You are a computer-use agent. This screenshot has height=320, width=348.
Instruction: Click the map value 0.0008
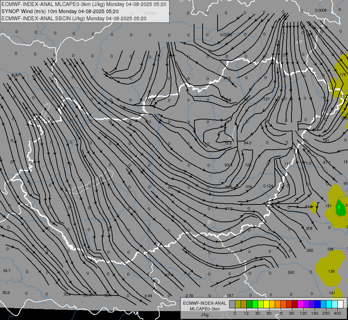click(321, 10)
